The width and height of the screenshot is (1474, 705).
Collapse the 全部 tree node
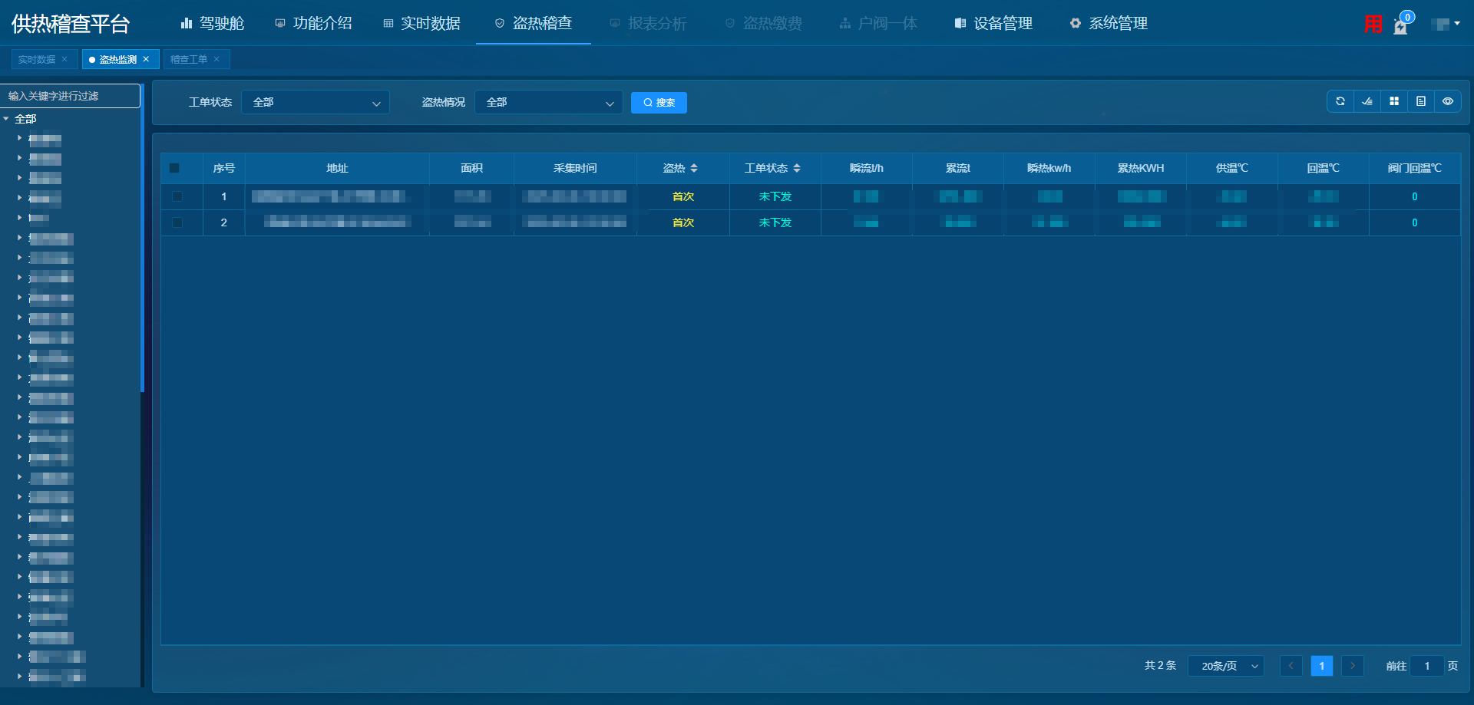(x=6, y=119)
